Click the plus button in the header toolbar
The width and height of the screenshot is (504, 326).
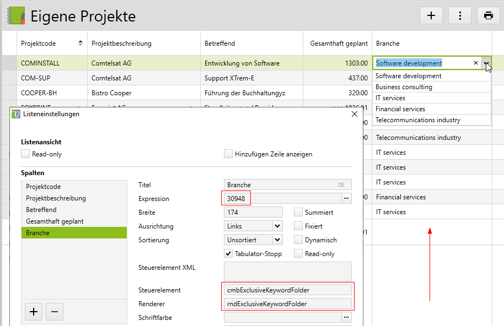pos(431,15)
